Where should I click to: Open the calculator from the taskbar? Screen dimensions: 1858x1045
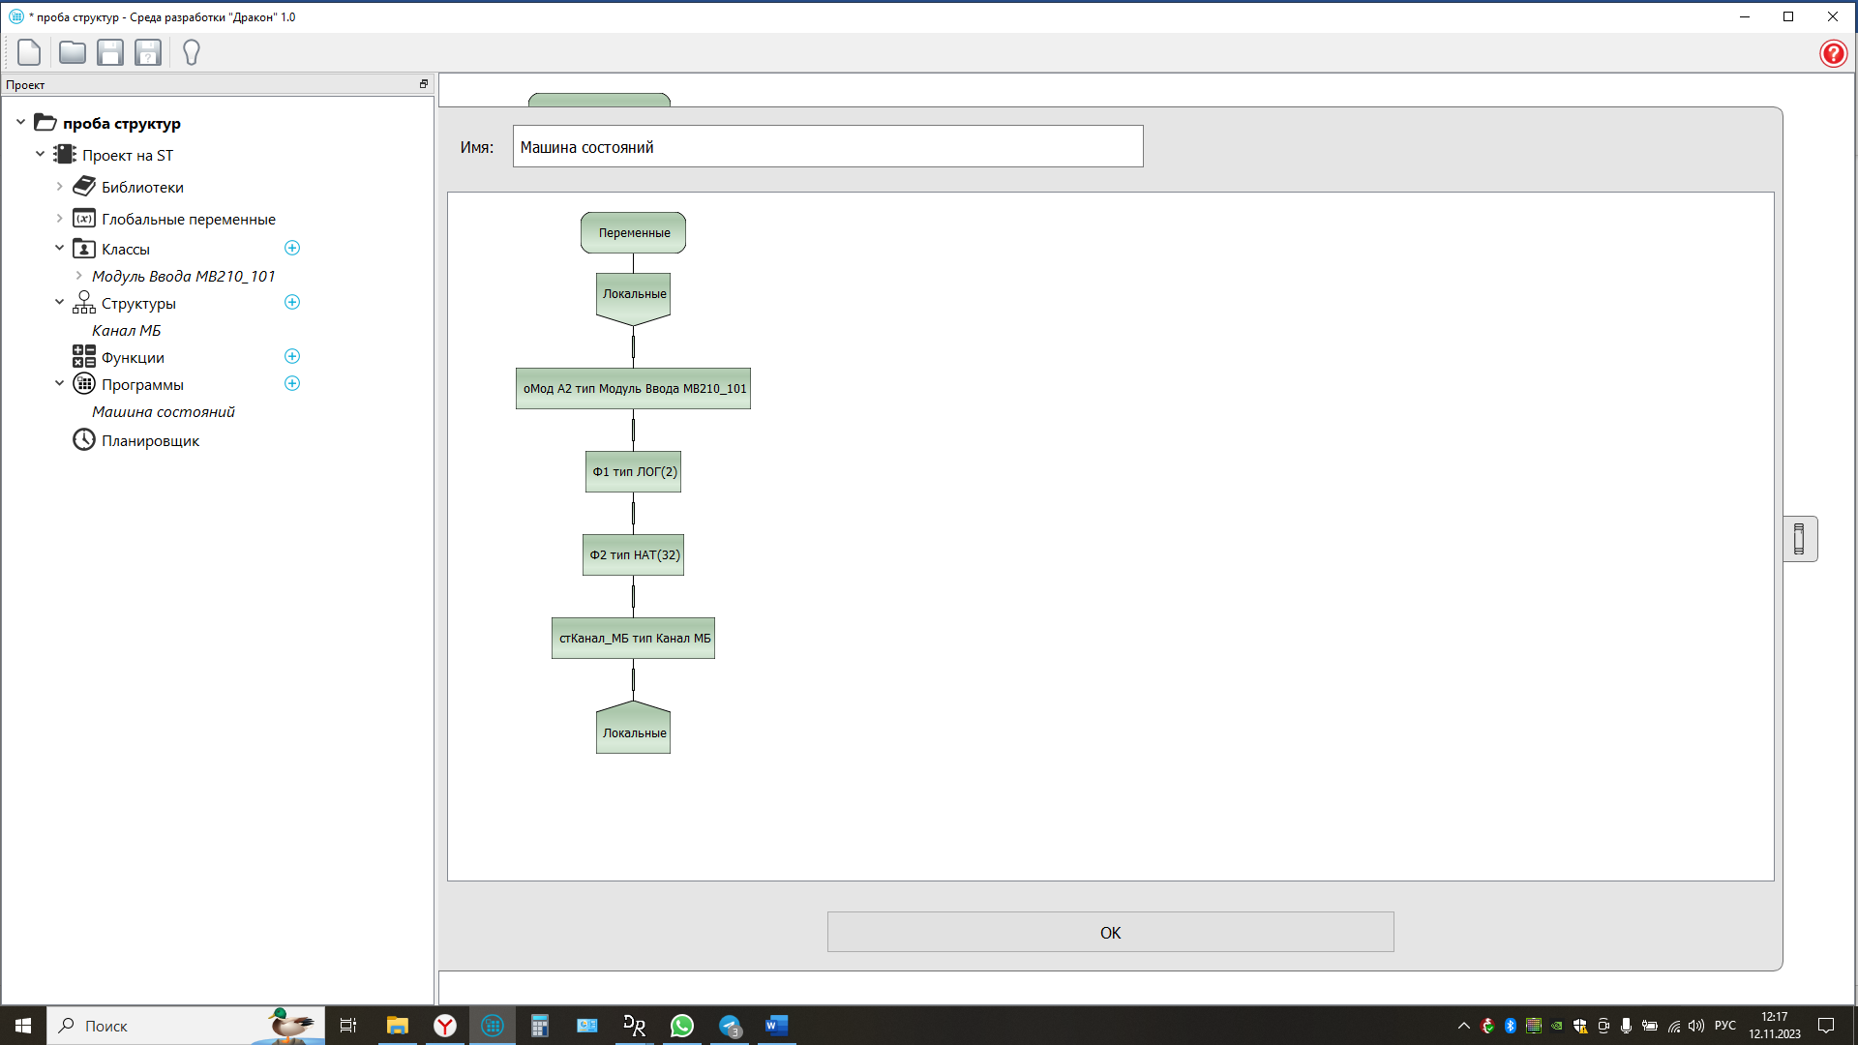point(539,1026)
